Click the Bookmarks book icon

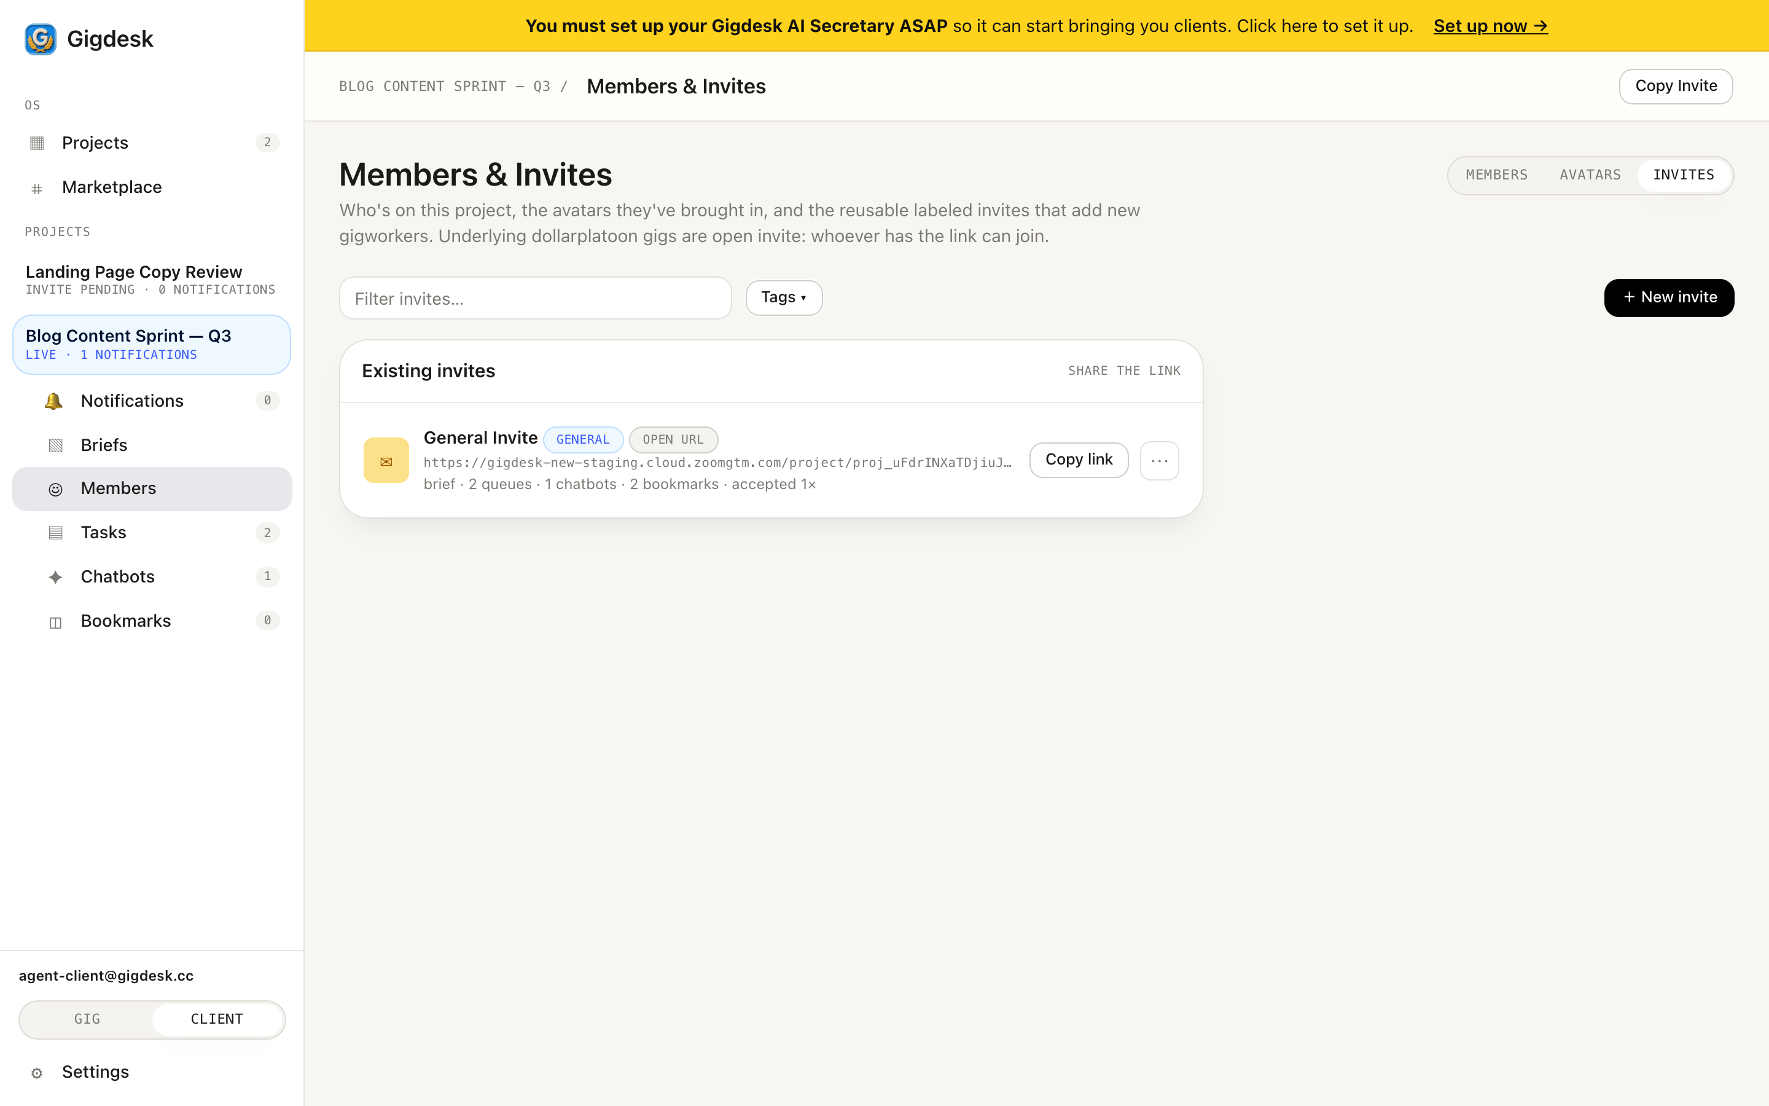click(x=55, y=622)
